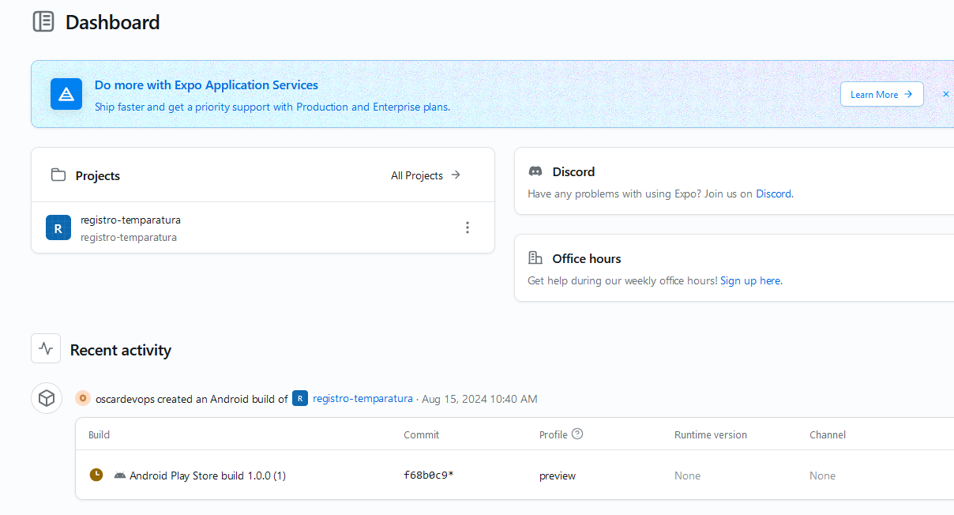The height and width of the screenshot is (515, 954).
Task: Follow the Discord link in the card
Action: point(773,194)
